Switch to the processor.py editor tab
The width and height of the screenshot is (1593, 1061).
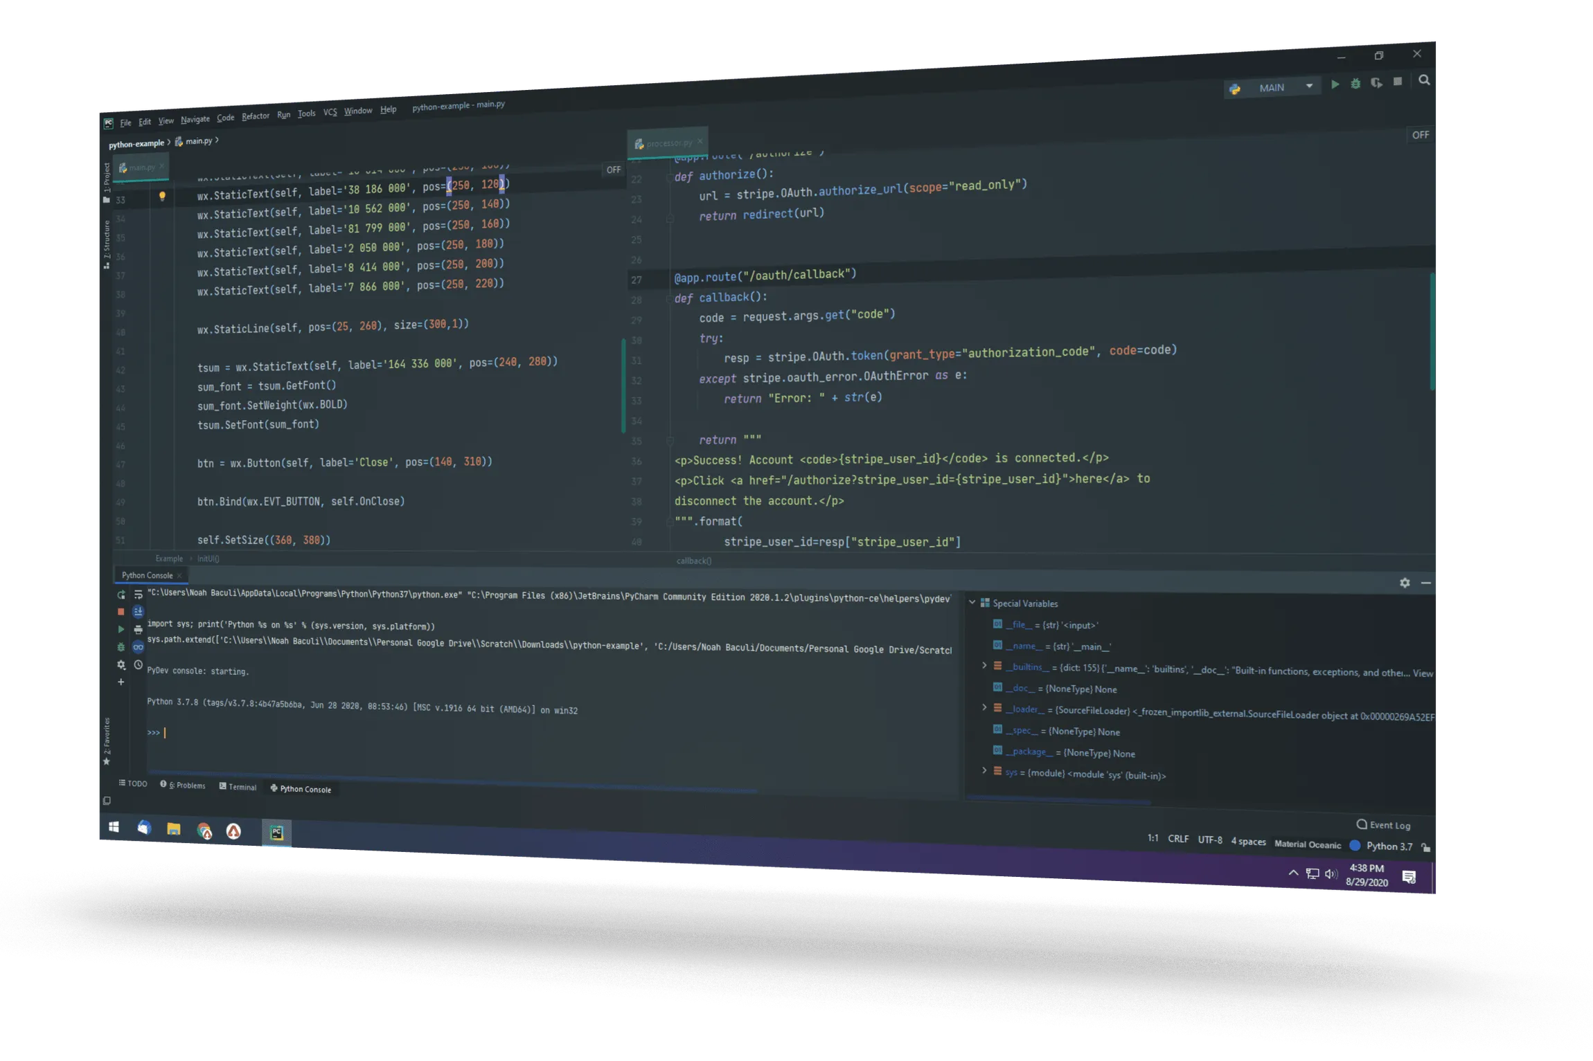coord(668,143)
